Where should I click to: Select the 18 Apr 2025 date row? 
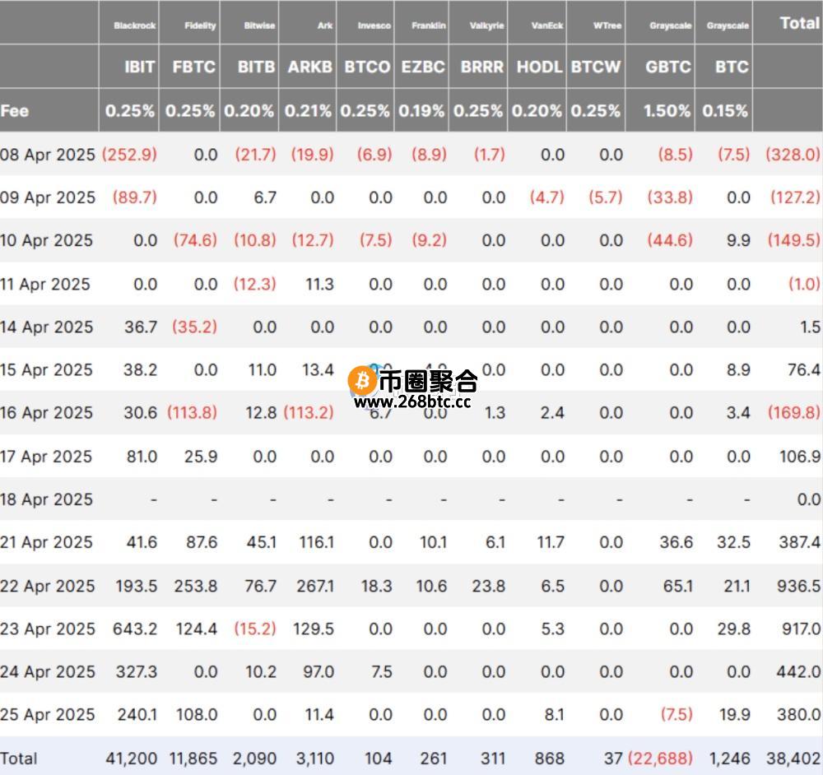tap(47, 499)
